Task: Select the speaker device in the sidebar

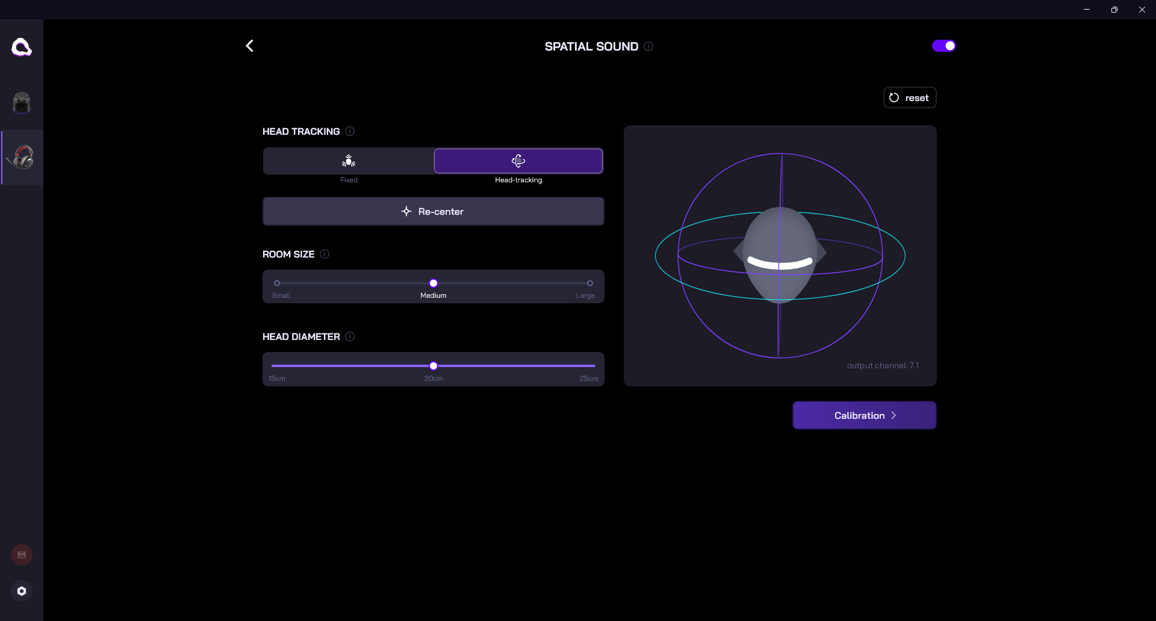Action: coord(22,103)
